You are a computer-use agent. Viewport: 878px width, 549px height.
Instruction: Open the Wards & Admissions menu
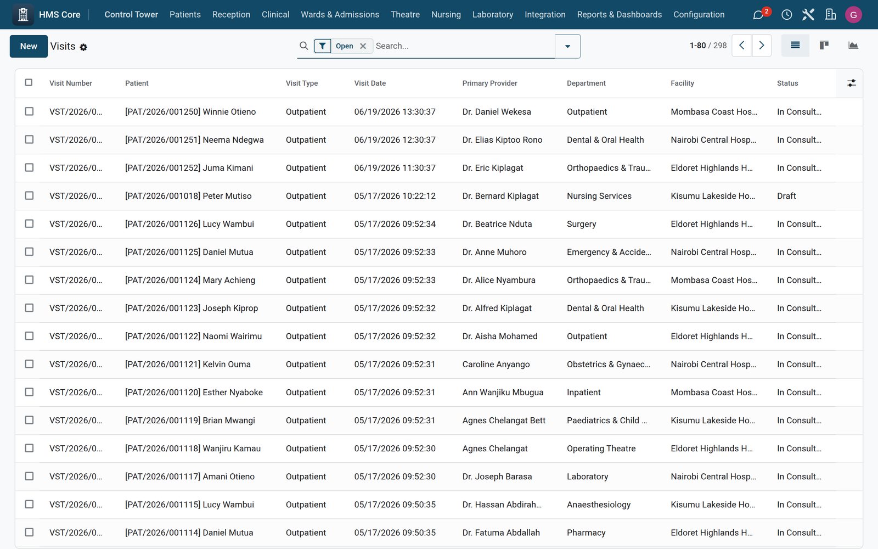340,14
